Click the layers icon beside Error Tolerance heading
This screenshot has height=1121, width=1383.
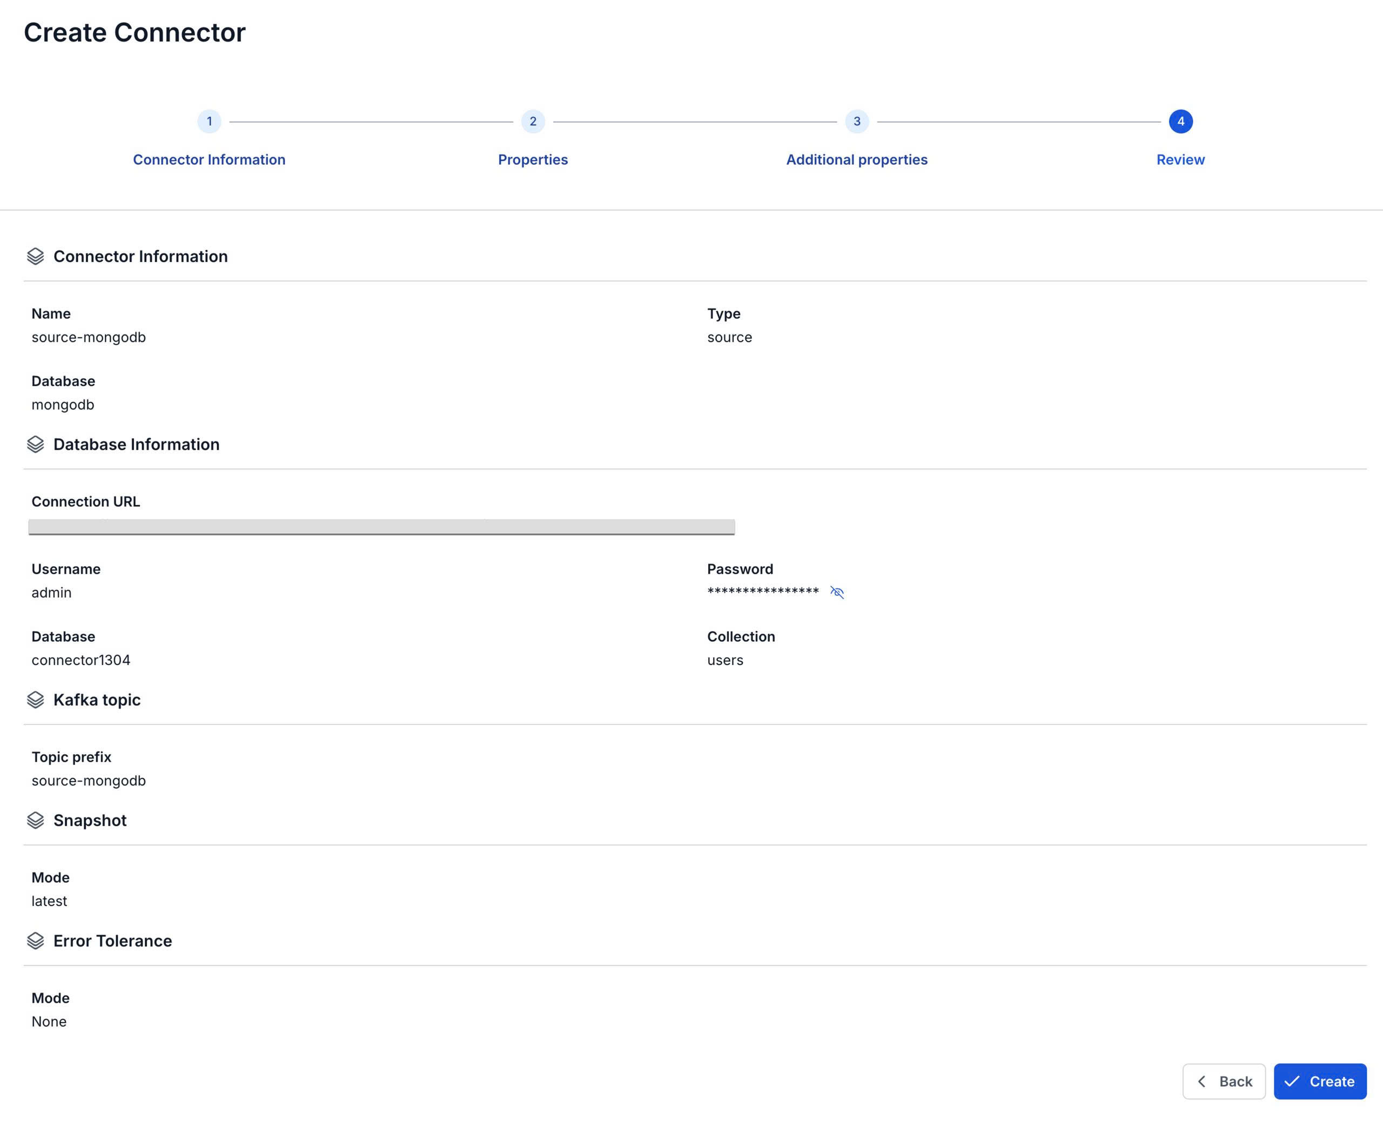coord(36,941)
